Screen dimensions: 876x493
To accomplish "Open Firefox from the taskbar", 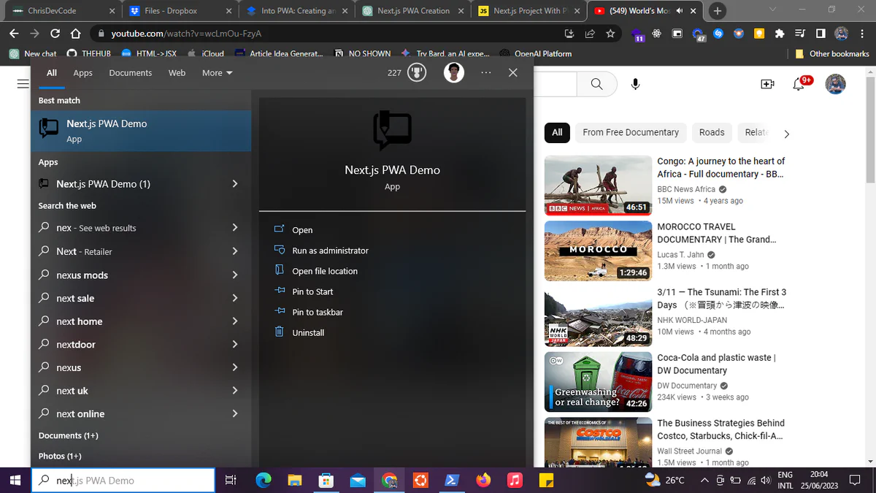I will 483,480.
